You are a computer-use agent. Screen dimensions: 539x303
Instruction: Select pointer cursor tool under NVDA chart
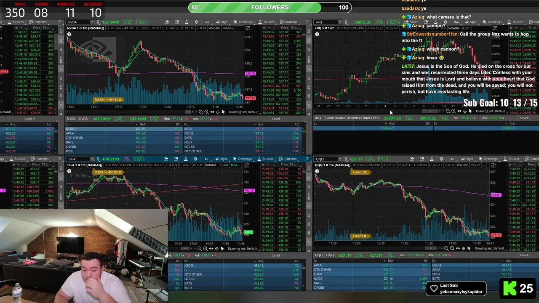point(223,112)
